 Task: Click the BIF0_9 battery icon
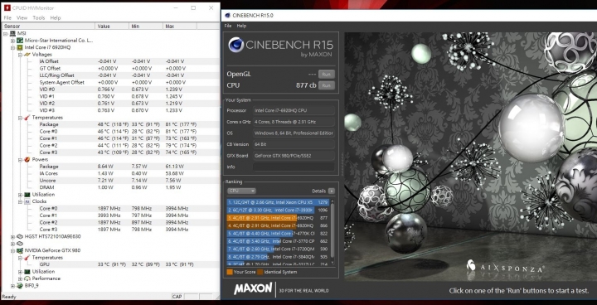[x=20, y=286]
